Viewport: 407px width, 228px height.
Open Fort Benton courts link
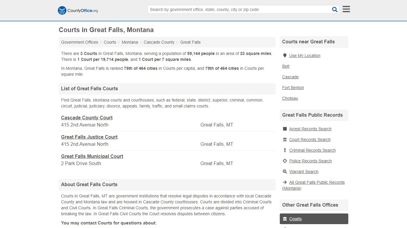click(x=293, y=88)
